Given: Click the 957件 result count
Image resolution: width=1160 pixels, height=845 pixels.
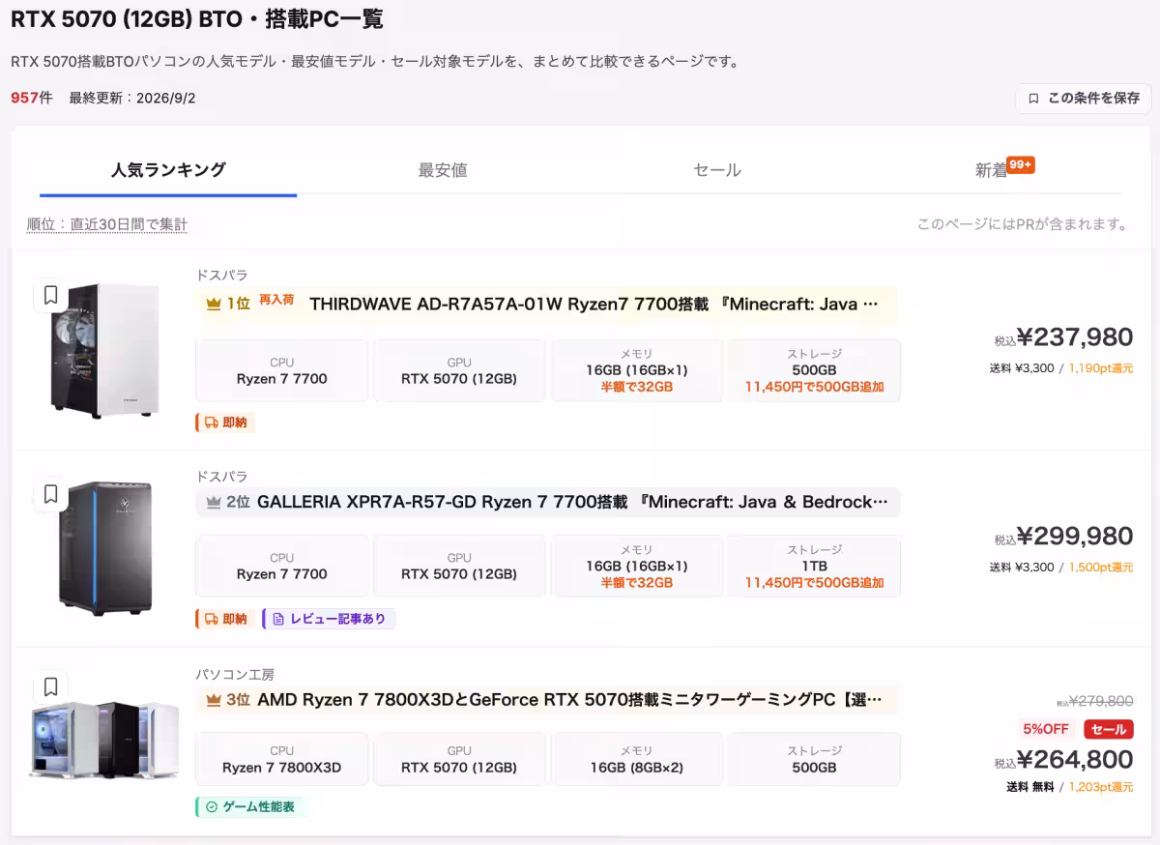Looking at the screenshot, I should (32, 98).
